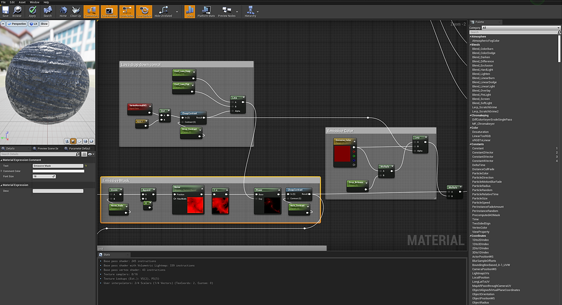The image size is (562, 305).
Task: Open viewport options dropdown arrow
Action: pyautogui.click(x=3, y=24)
